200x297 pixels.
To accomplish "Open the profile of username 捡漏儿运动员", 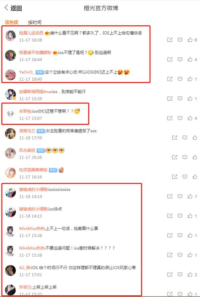I will point(31,33).
